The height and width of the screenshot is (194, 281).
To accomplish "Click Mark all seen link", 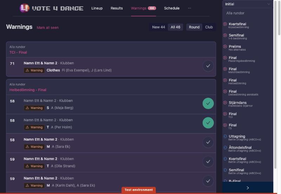I will [47, 28].
